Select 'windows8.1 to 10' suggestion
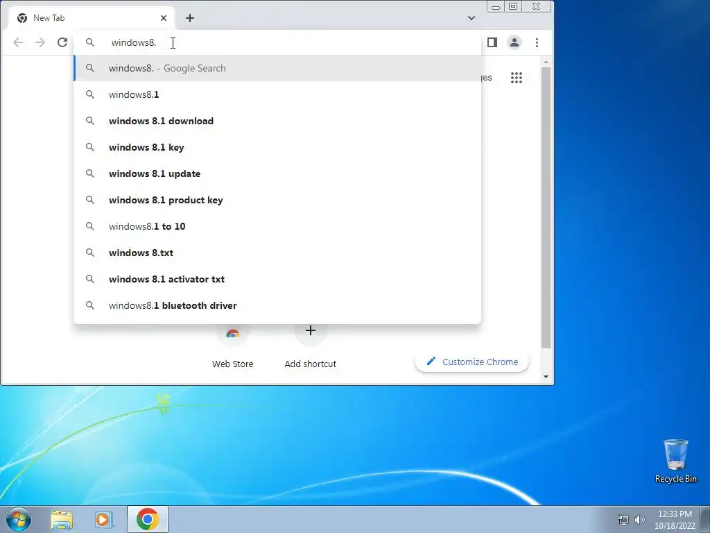This screenshot has width=710, height=533. pos(277,226)
